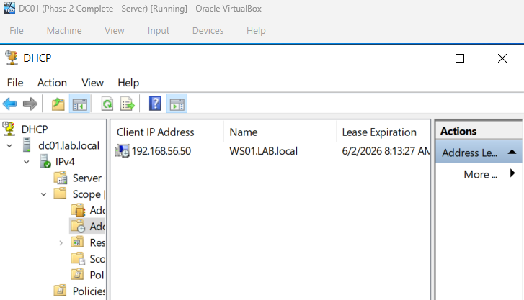Screen dimensions: 524x300
Task: Click the server-level Policies folder icon
Action: coord(60,291)
